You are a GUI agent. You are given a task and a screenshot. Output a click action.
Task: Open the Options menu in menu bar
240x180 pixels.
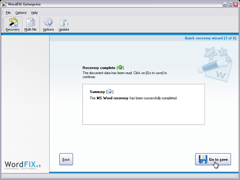pyautogui.click(x=21, y=13)
